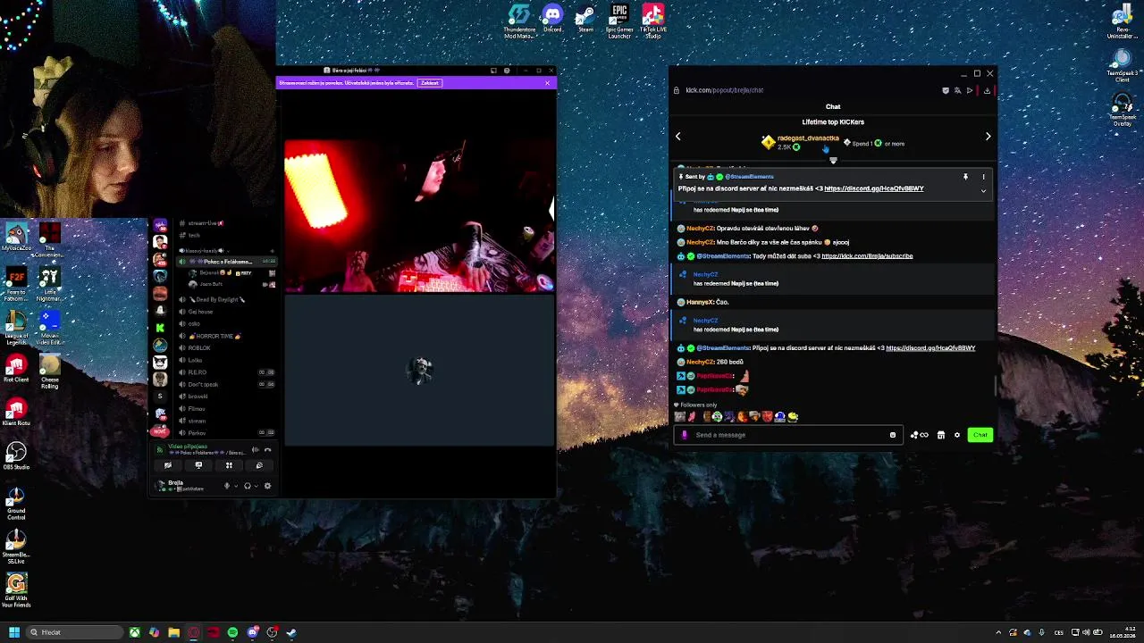Open OBS Studio desktop shortcut
The height and width of the screenshot is (643, 1144).
point(16,455)
